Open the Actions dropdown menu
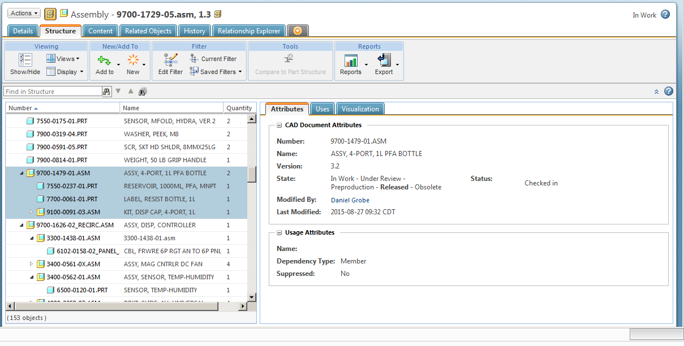Viewport: 684px width, 346px height. pos(24,13)
